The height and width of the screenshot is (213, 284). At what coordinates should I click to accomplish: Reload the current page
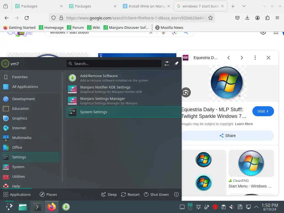(x=27, y=18)
